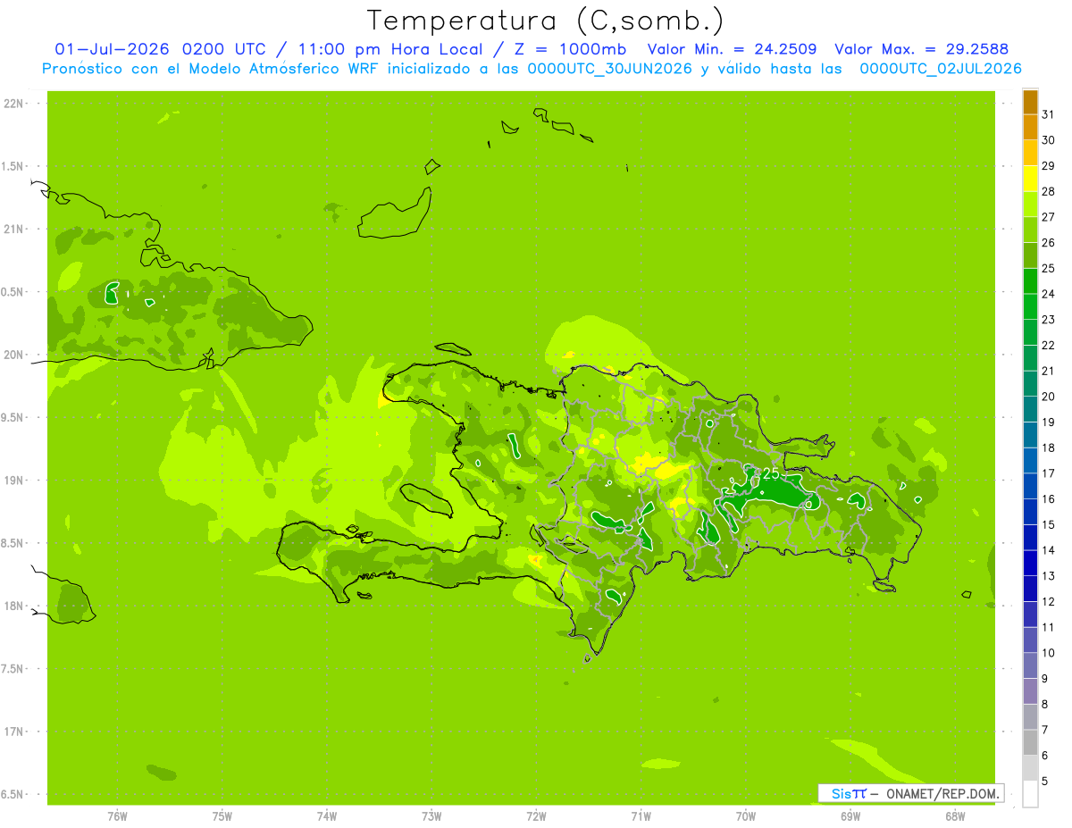Click the "76W" longitude axis label

click(x=117, y=816)
